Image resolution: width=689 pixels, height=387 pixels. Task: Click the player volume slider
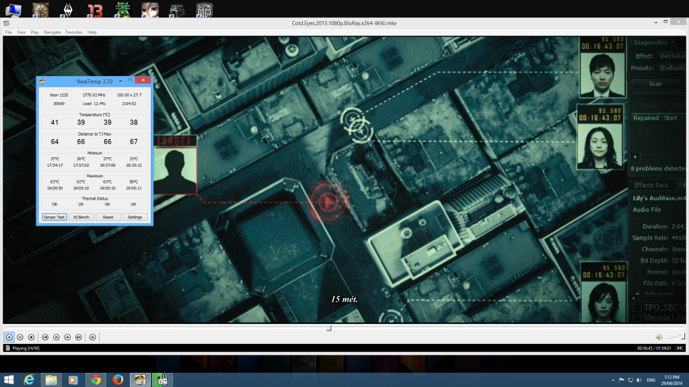676,337
